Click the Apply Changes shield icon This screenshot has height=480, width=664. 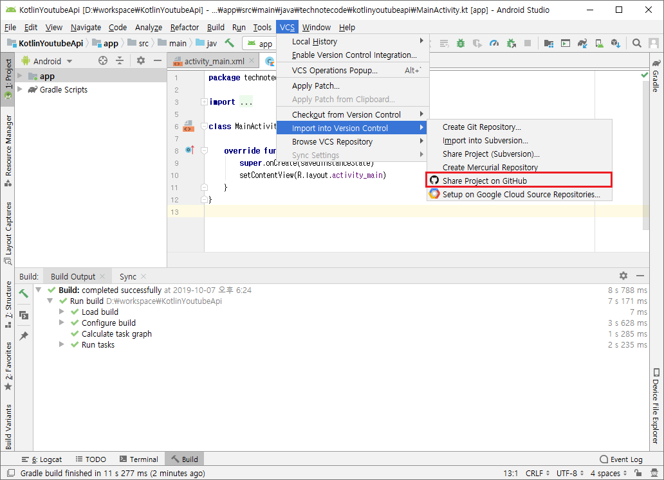(477, 43)
